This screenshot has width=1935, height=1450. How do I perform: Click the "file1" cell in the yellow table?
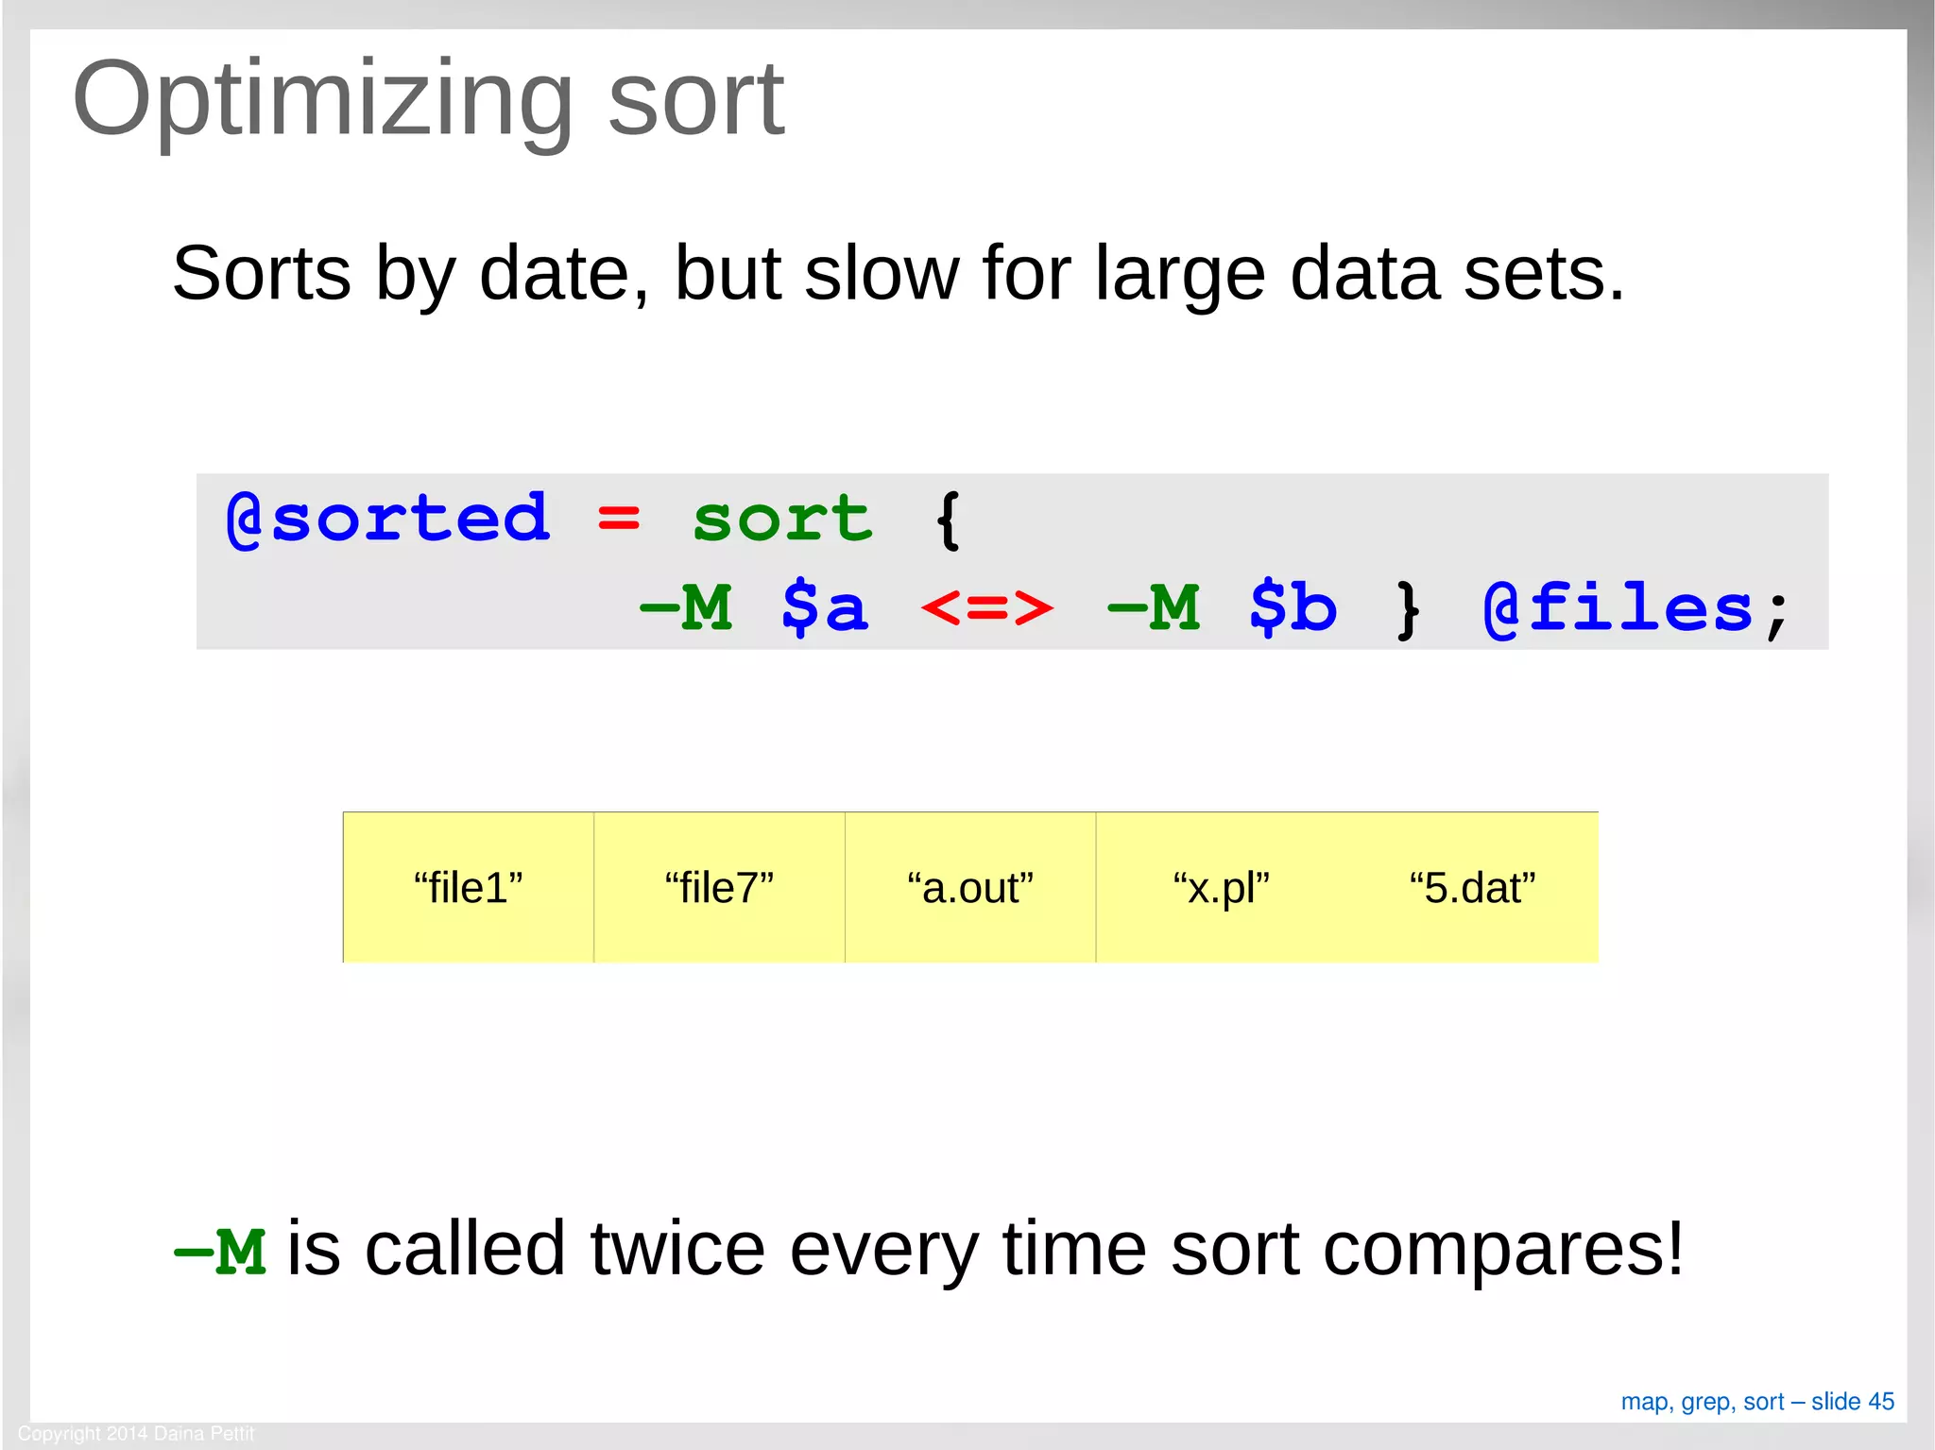469,887
